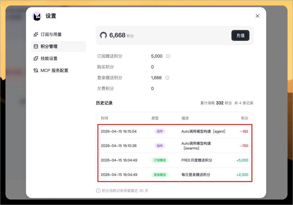Open the 订阅与用量 settings tab
This screenshot has width=293, height=205.
tap(51, 34)
